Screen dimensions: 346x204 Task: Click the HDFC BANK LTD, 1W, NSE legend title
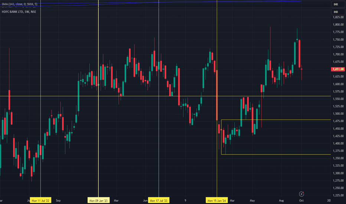[x=19, y=12]
